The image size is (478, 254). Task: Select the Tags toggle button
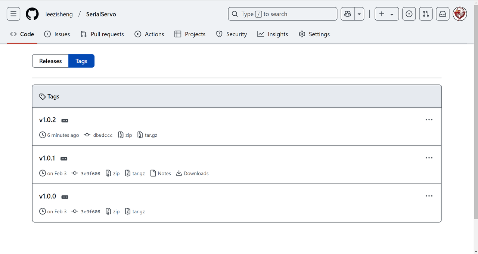tap(81, 61)
